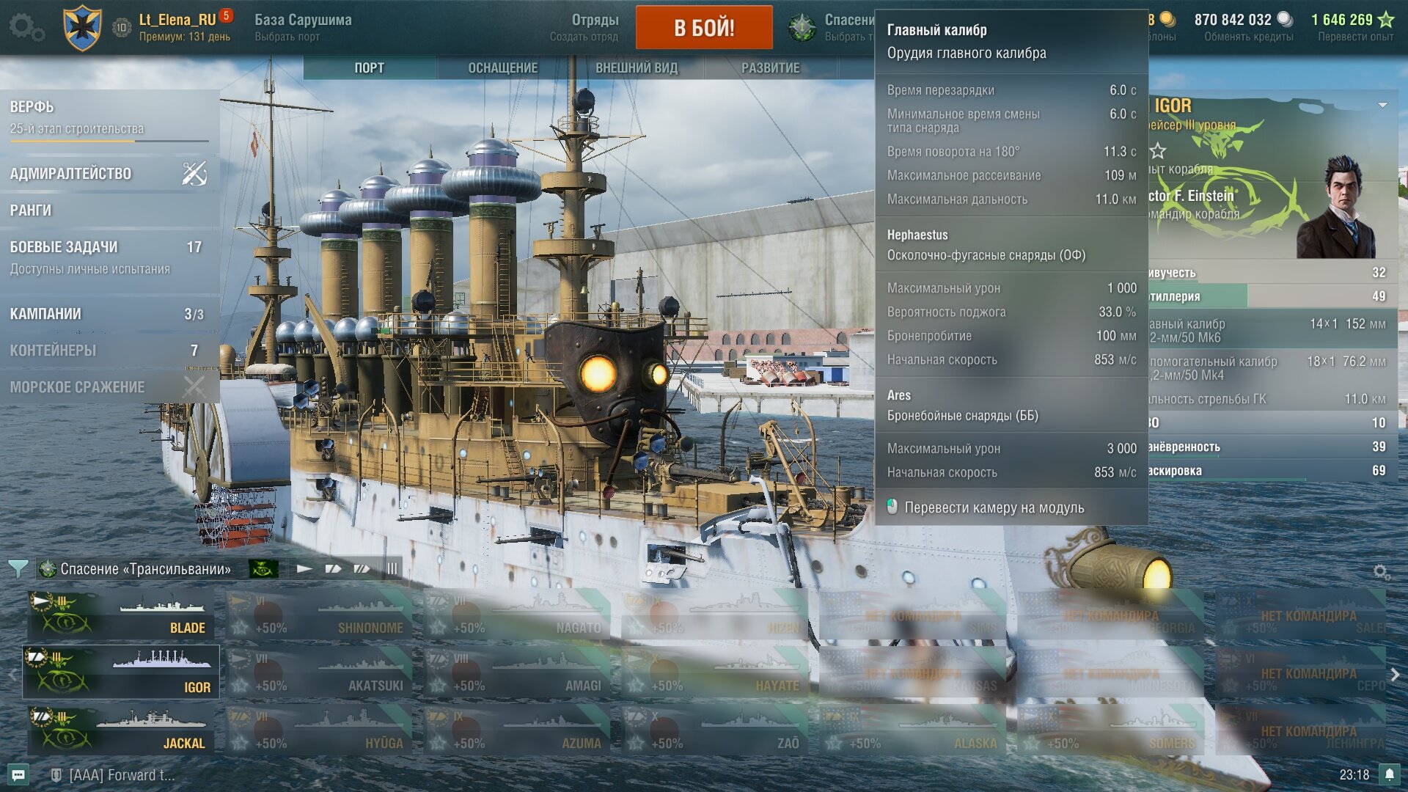This screenshot has width=1408, height=792.
Task: Expand the IGOR ship info dropdown arrow
Action: click(x=1382, y=105)
